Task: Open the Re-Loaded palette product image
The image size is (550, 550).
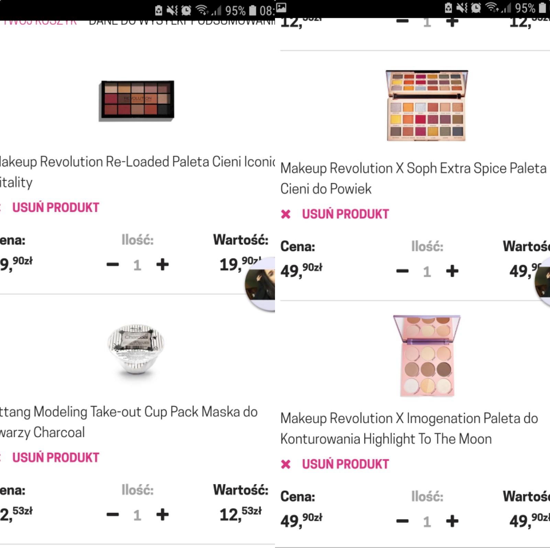Action: point(137,101)
